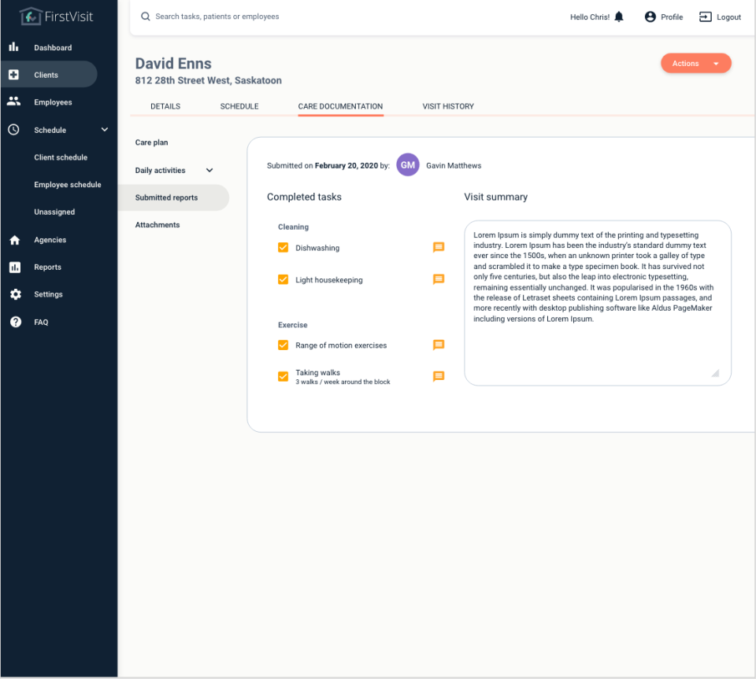Image resolution: width=756 pixels, height=679 pixels.
Task: Select Attachments in the care documentation menu
Action: pos(157,224)
